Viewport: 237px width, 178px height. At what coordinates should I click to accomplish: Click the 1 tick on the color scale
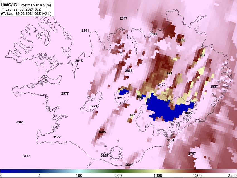(40, 175)
